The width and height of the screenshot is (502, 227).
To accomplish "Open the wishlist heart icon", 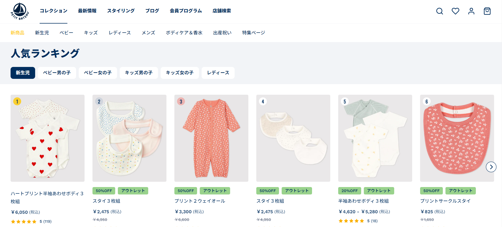I will coord(455,11).
